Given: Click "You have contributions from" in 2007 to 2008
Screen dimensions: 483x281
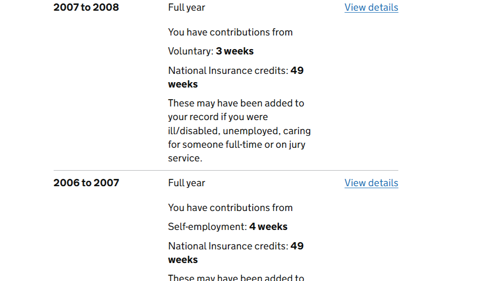Looking at the screenshot, I should coord(230,32).
